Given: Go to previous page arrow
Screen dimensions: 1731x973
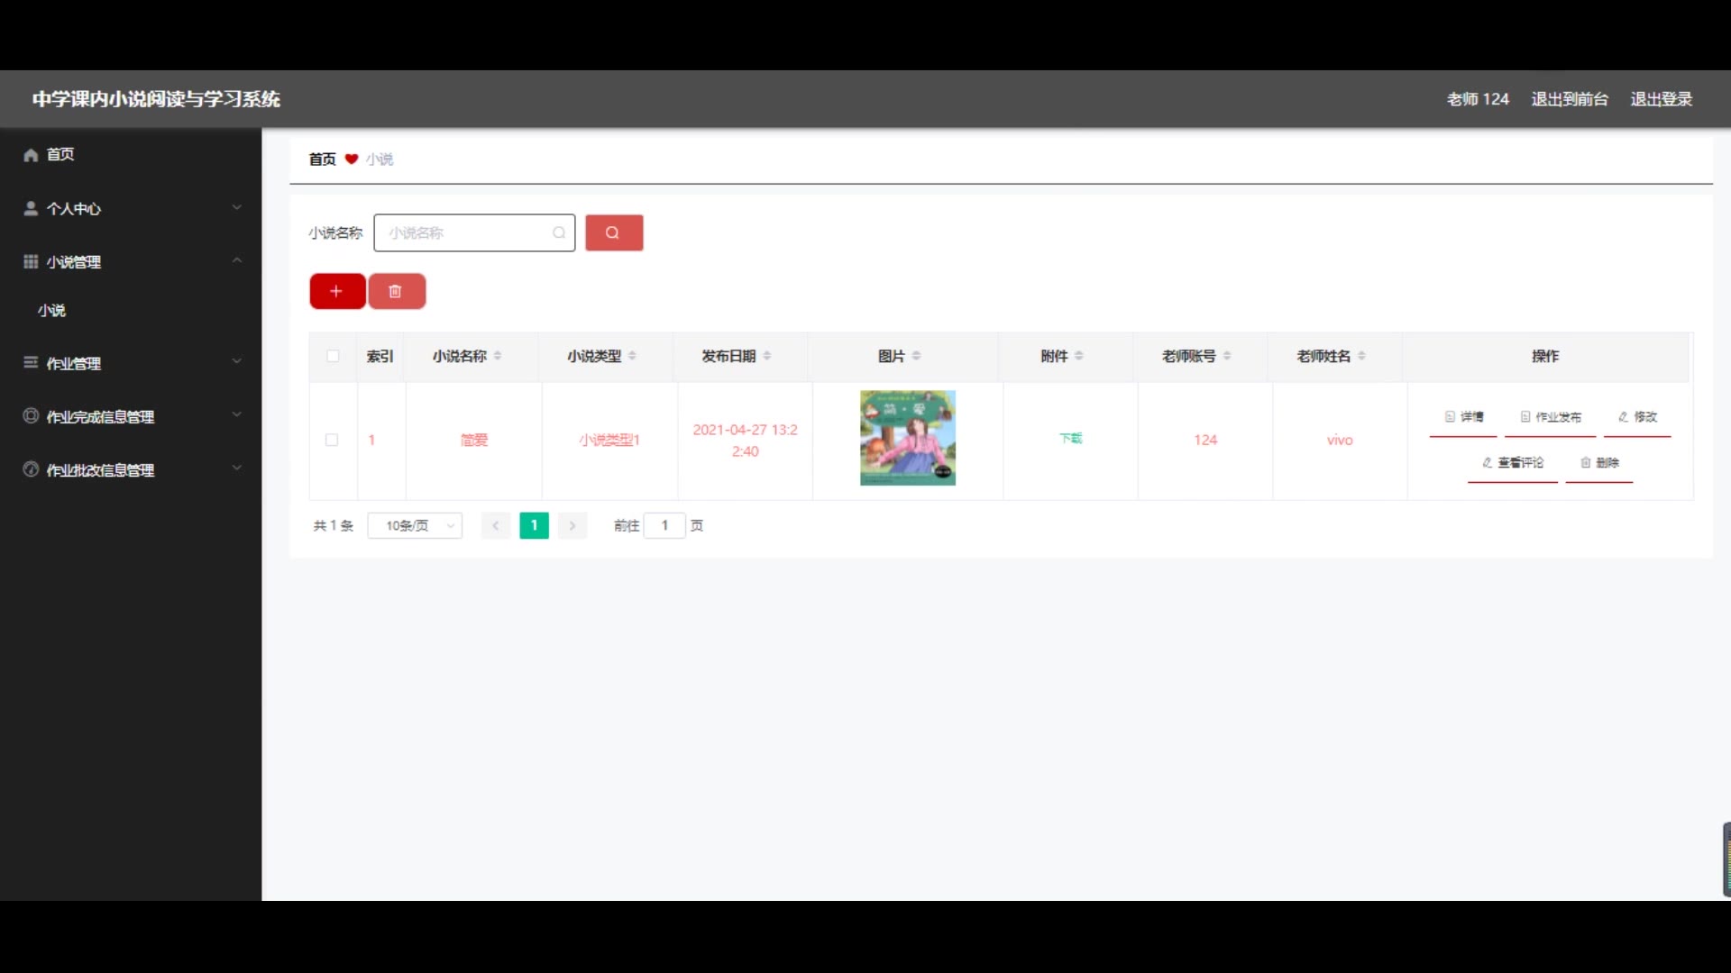Looking at the screenshot, I should [x=496, y=525].
